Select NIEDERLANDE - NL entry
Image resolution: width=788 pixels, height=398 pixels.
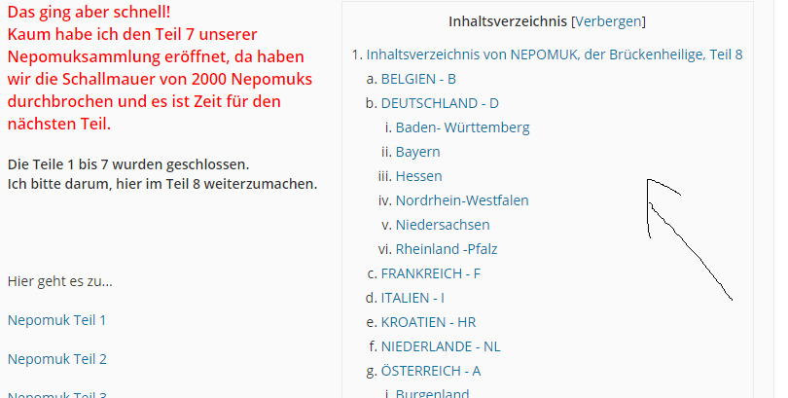pyautogui.click(x=441, y=345)
